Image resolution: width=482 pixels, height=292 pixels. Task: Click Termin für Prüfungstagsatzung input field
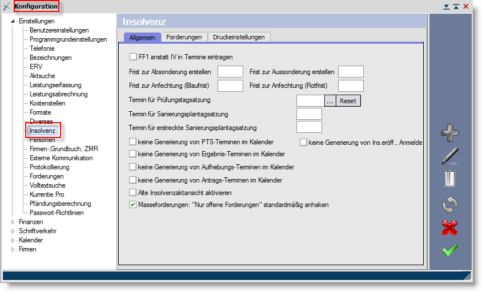pyautogui.click(x=311, y=101)
